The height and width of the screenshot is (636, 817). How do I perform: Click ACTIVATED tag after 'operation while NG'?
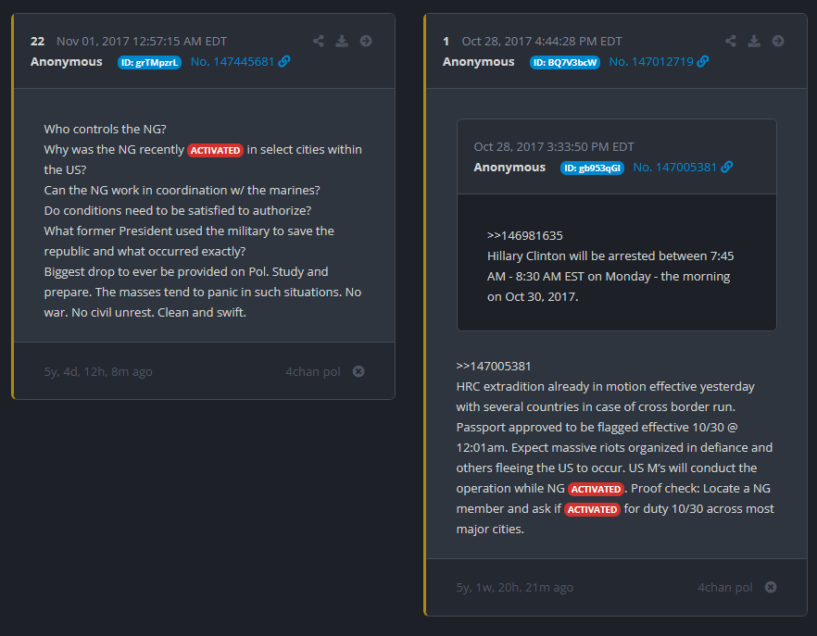tap(597, 489)
